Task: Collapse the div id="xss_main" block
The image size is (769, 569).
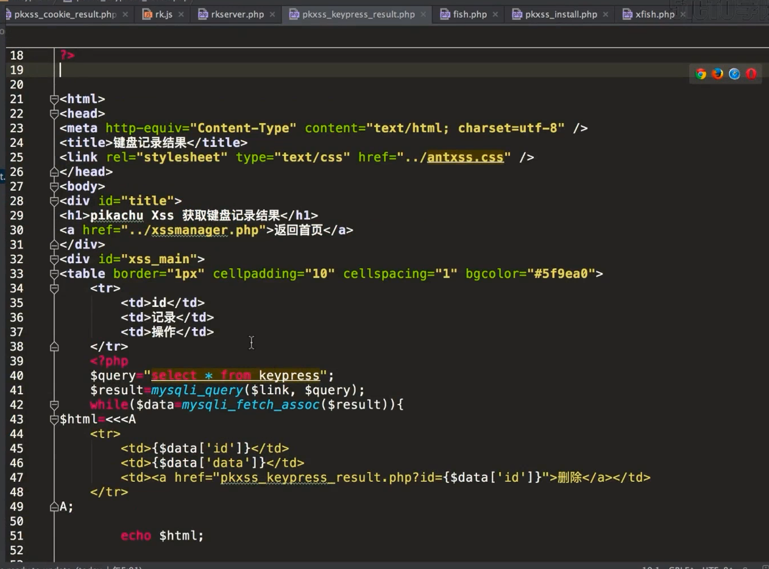Action: pyautogui.click(x=54, y=260)
